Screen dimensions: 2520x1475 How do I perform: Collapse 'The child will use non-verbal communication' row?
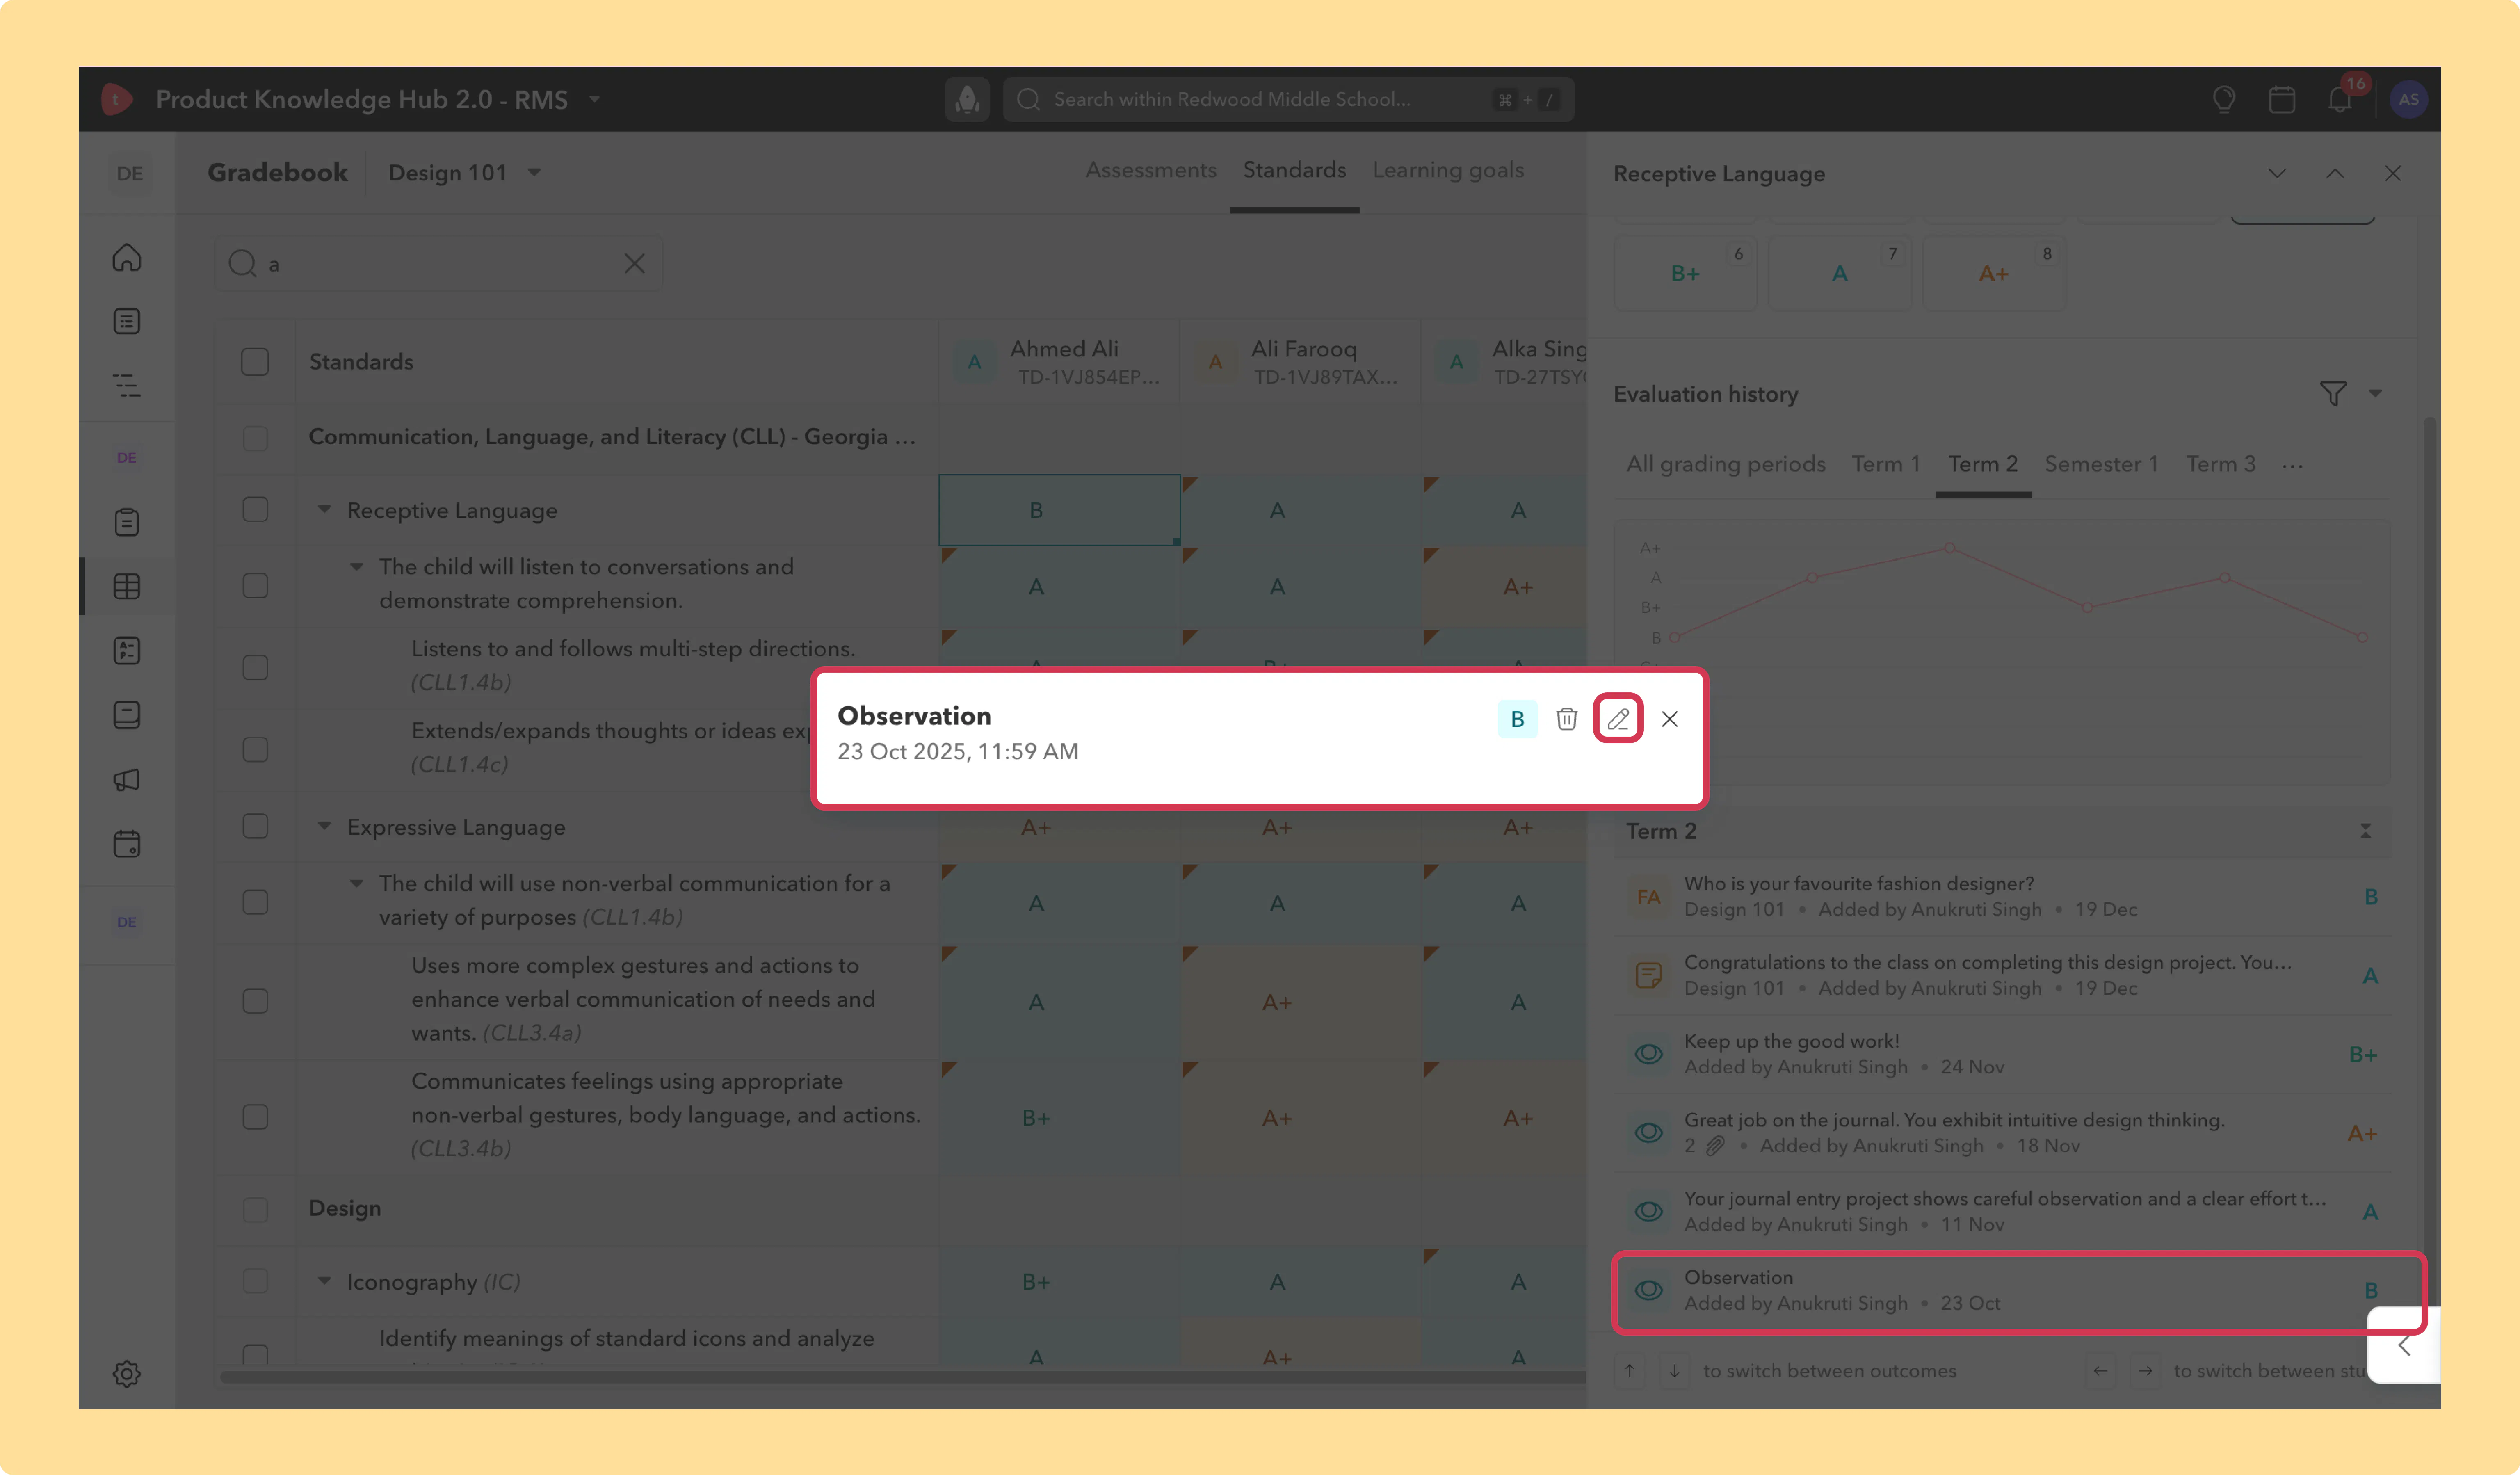coord(356,883)
